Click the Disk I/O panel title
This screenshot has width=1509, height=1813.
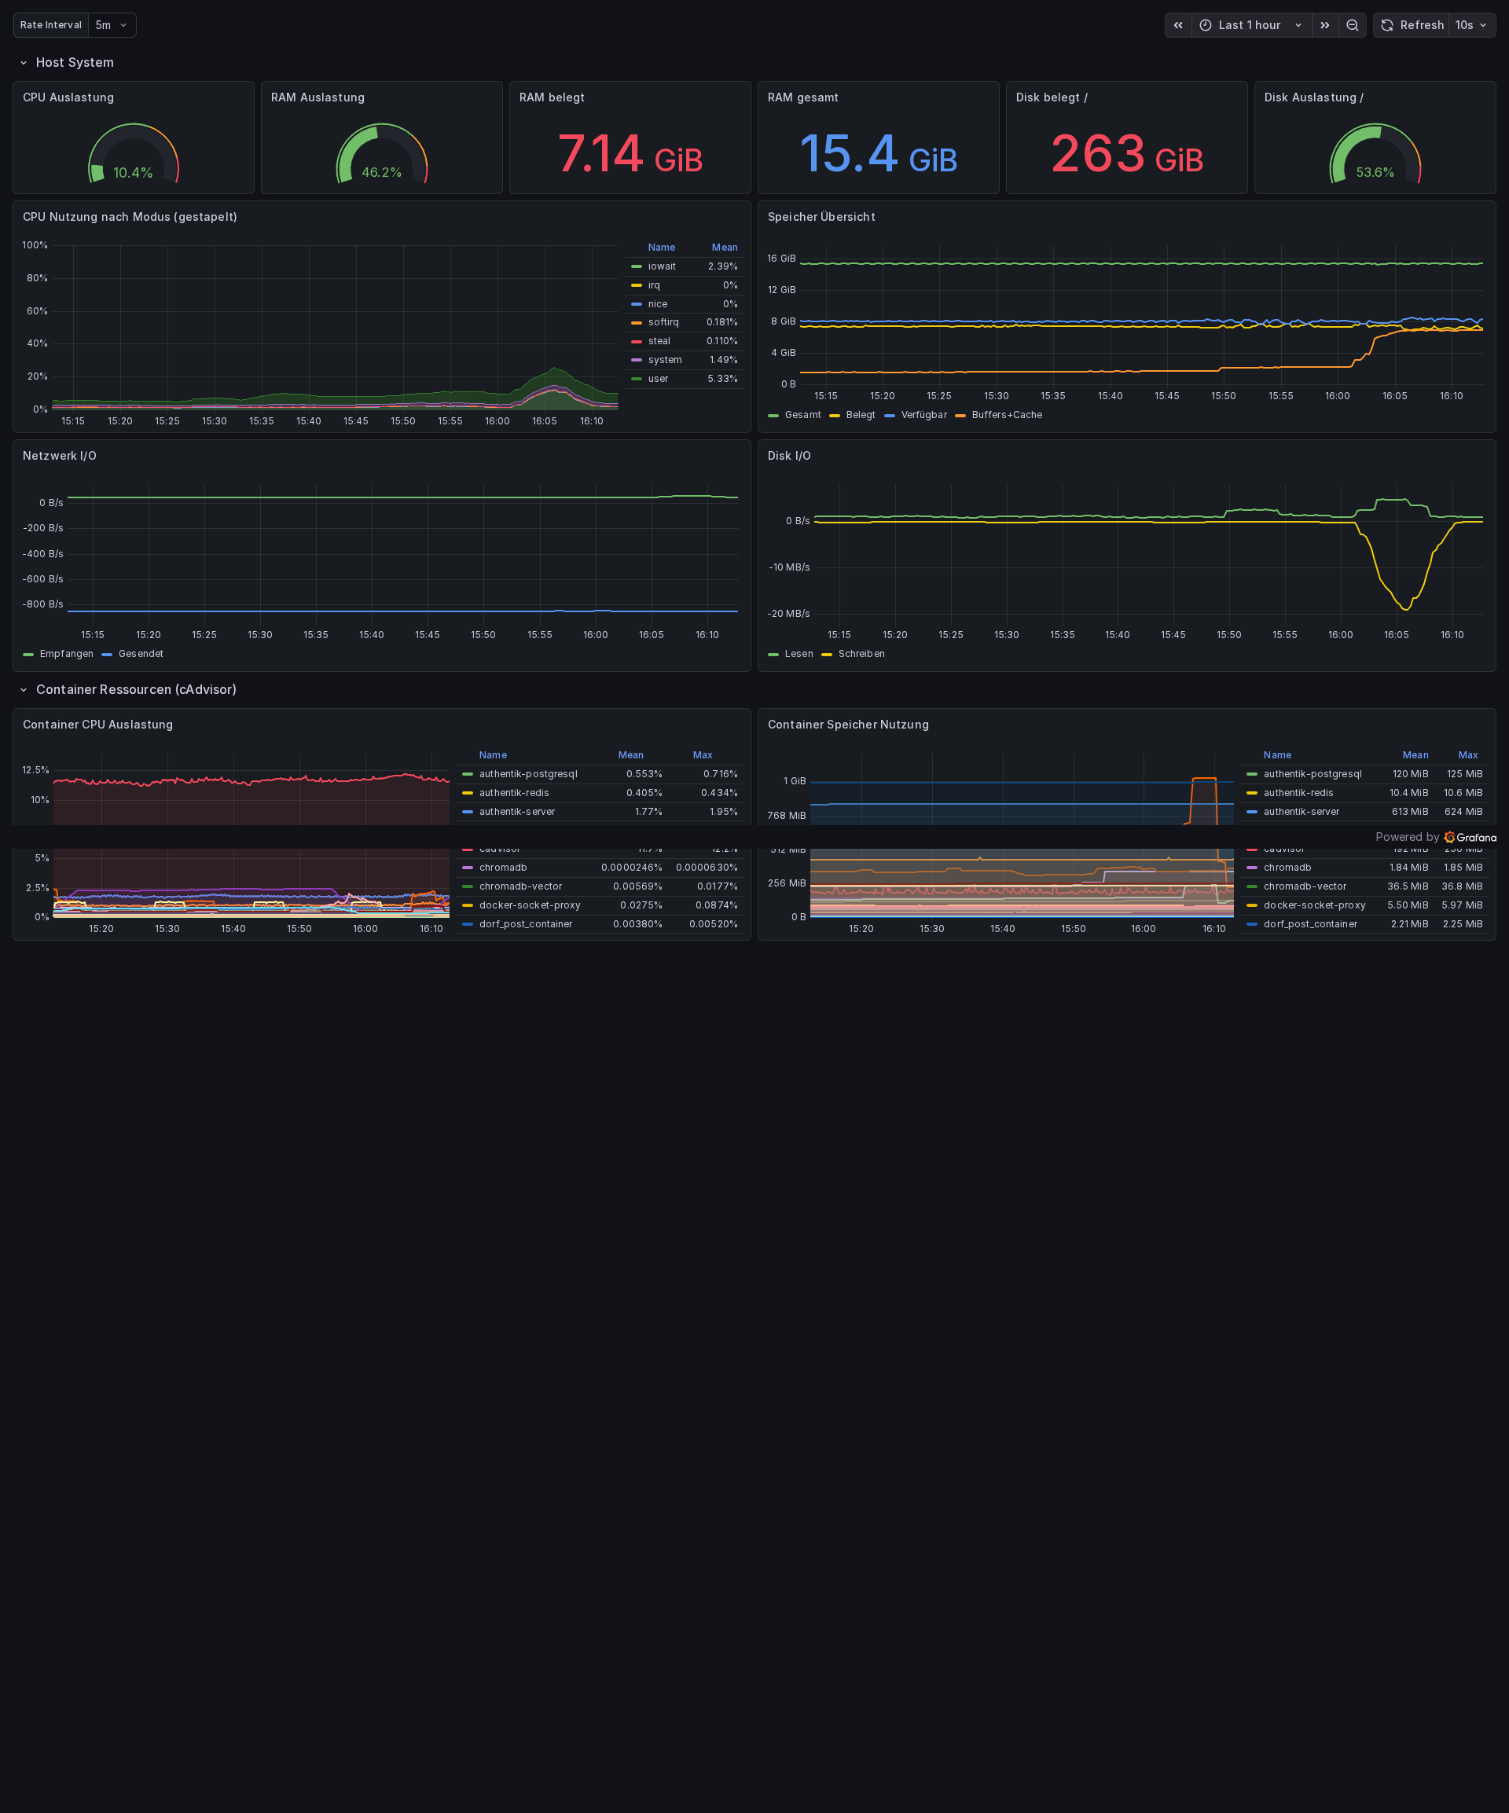[x=788, y=456]
